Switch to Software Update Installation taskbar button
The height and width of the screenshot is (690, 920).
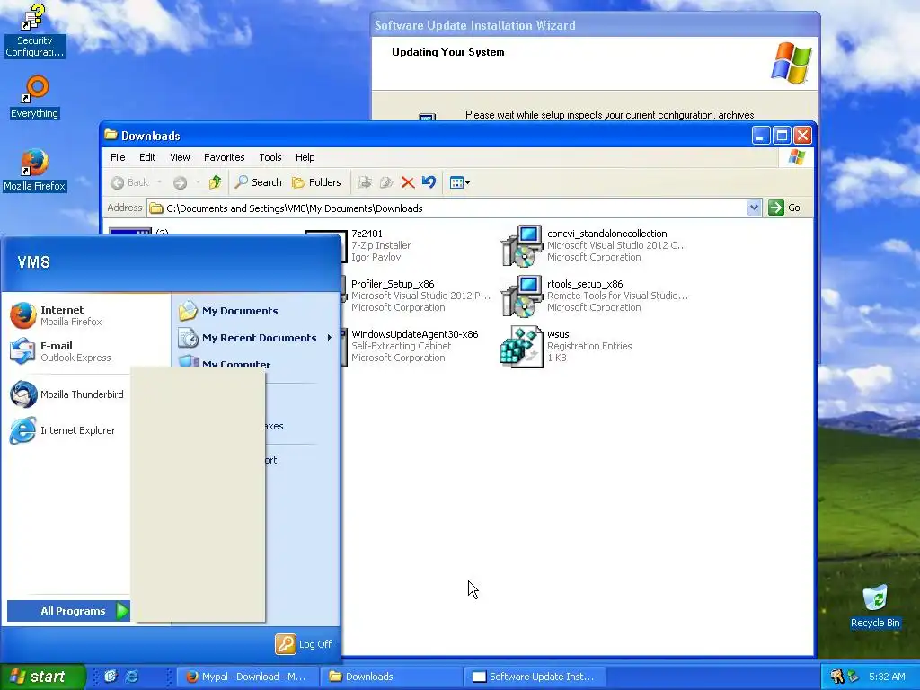(535, 677)
